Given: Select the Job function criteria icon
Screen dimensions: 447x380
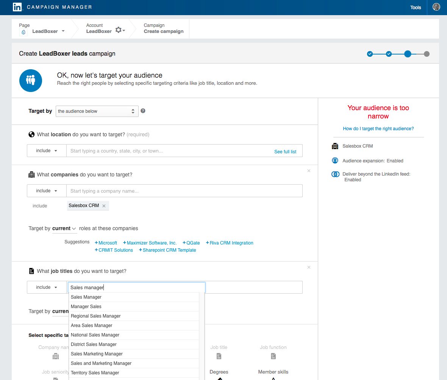Looking at the screenshot, I should tap(273, 356).
